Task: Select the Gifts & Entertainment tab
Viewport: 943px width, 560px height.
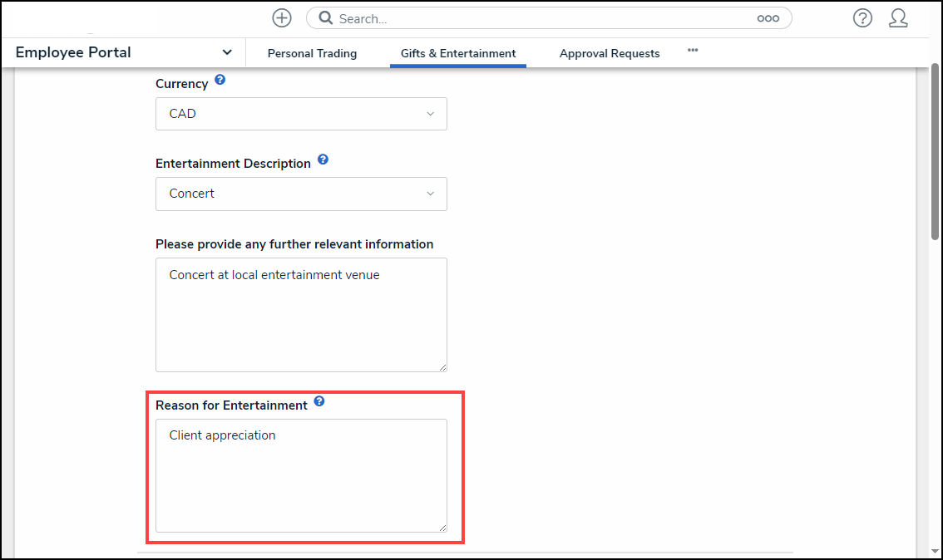Action: 458,53
